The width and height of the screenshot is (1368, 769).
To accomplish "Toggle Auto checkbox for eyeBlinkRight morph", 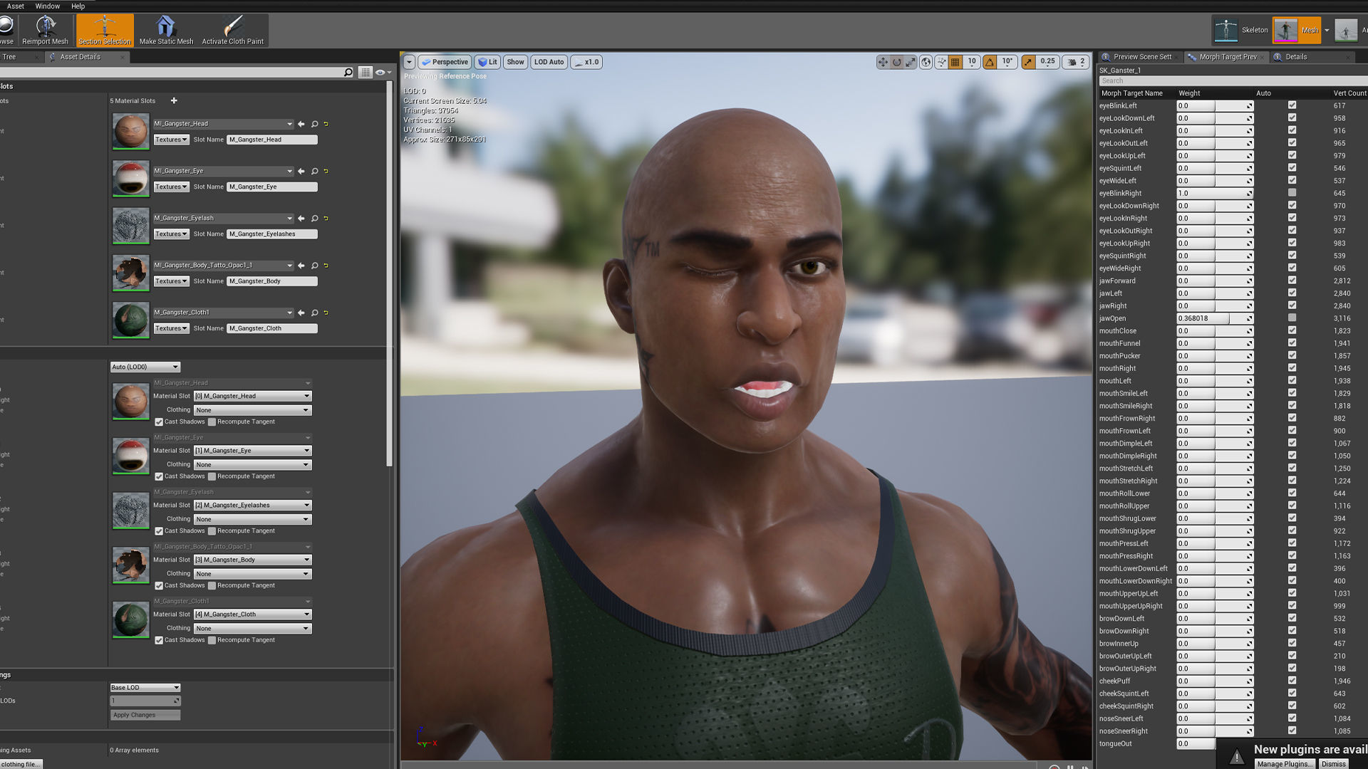I will pyautogui.click(x=1292, y=193).
